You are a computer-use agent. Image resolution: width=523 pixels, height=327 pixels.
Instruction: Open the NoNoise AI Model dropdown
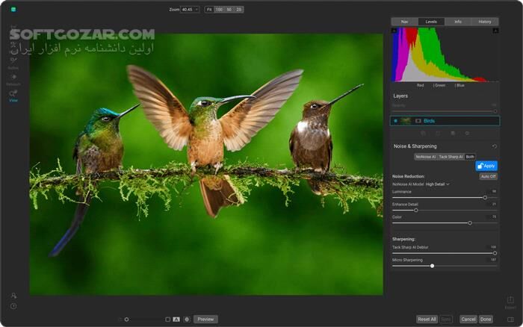point(437,184)
